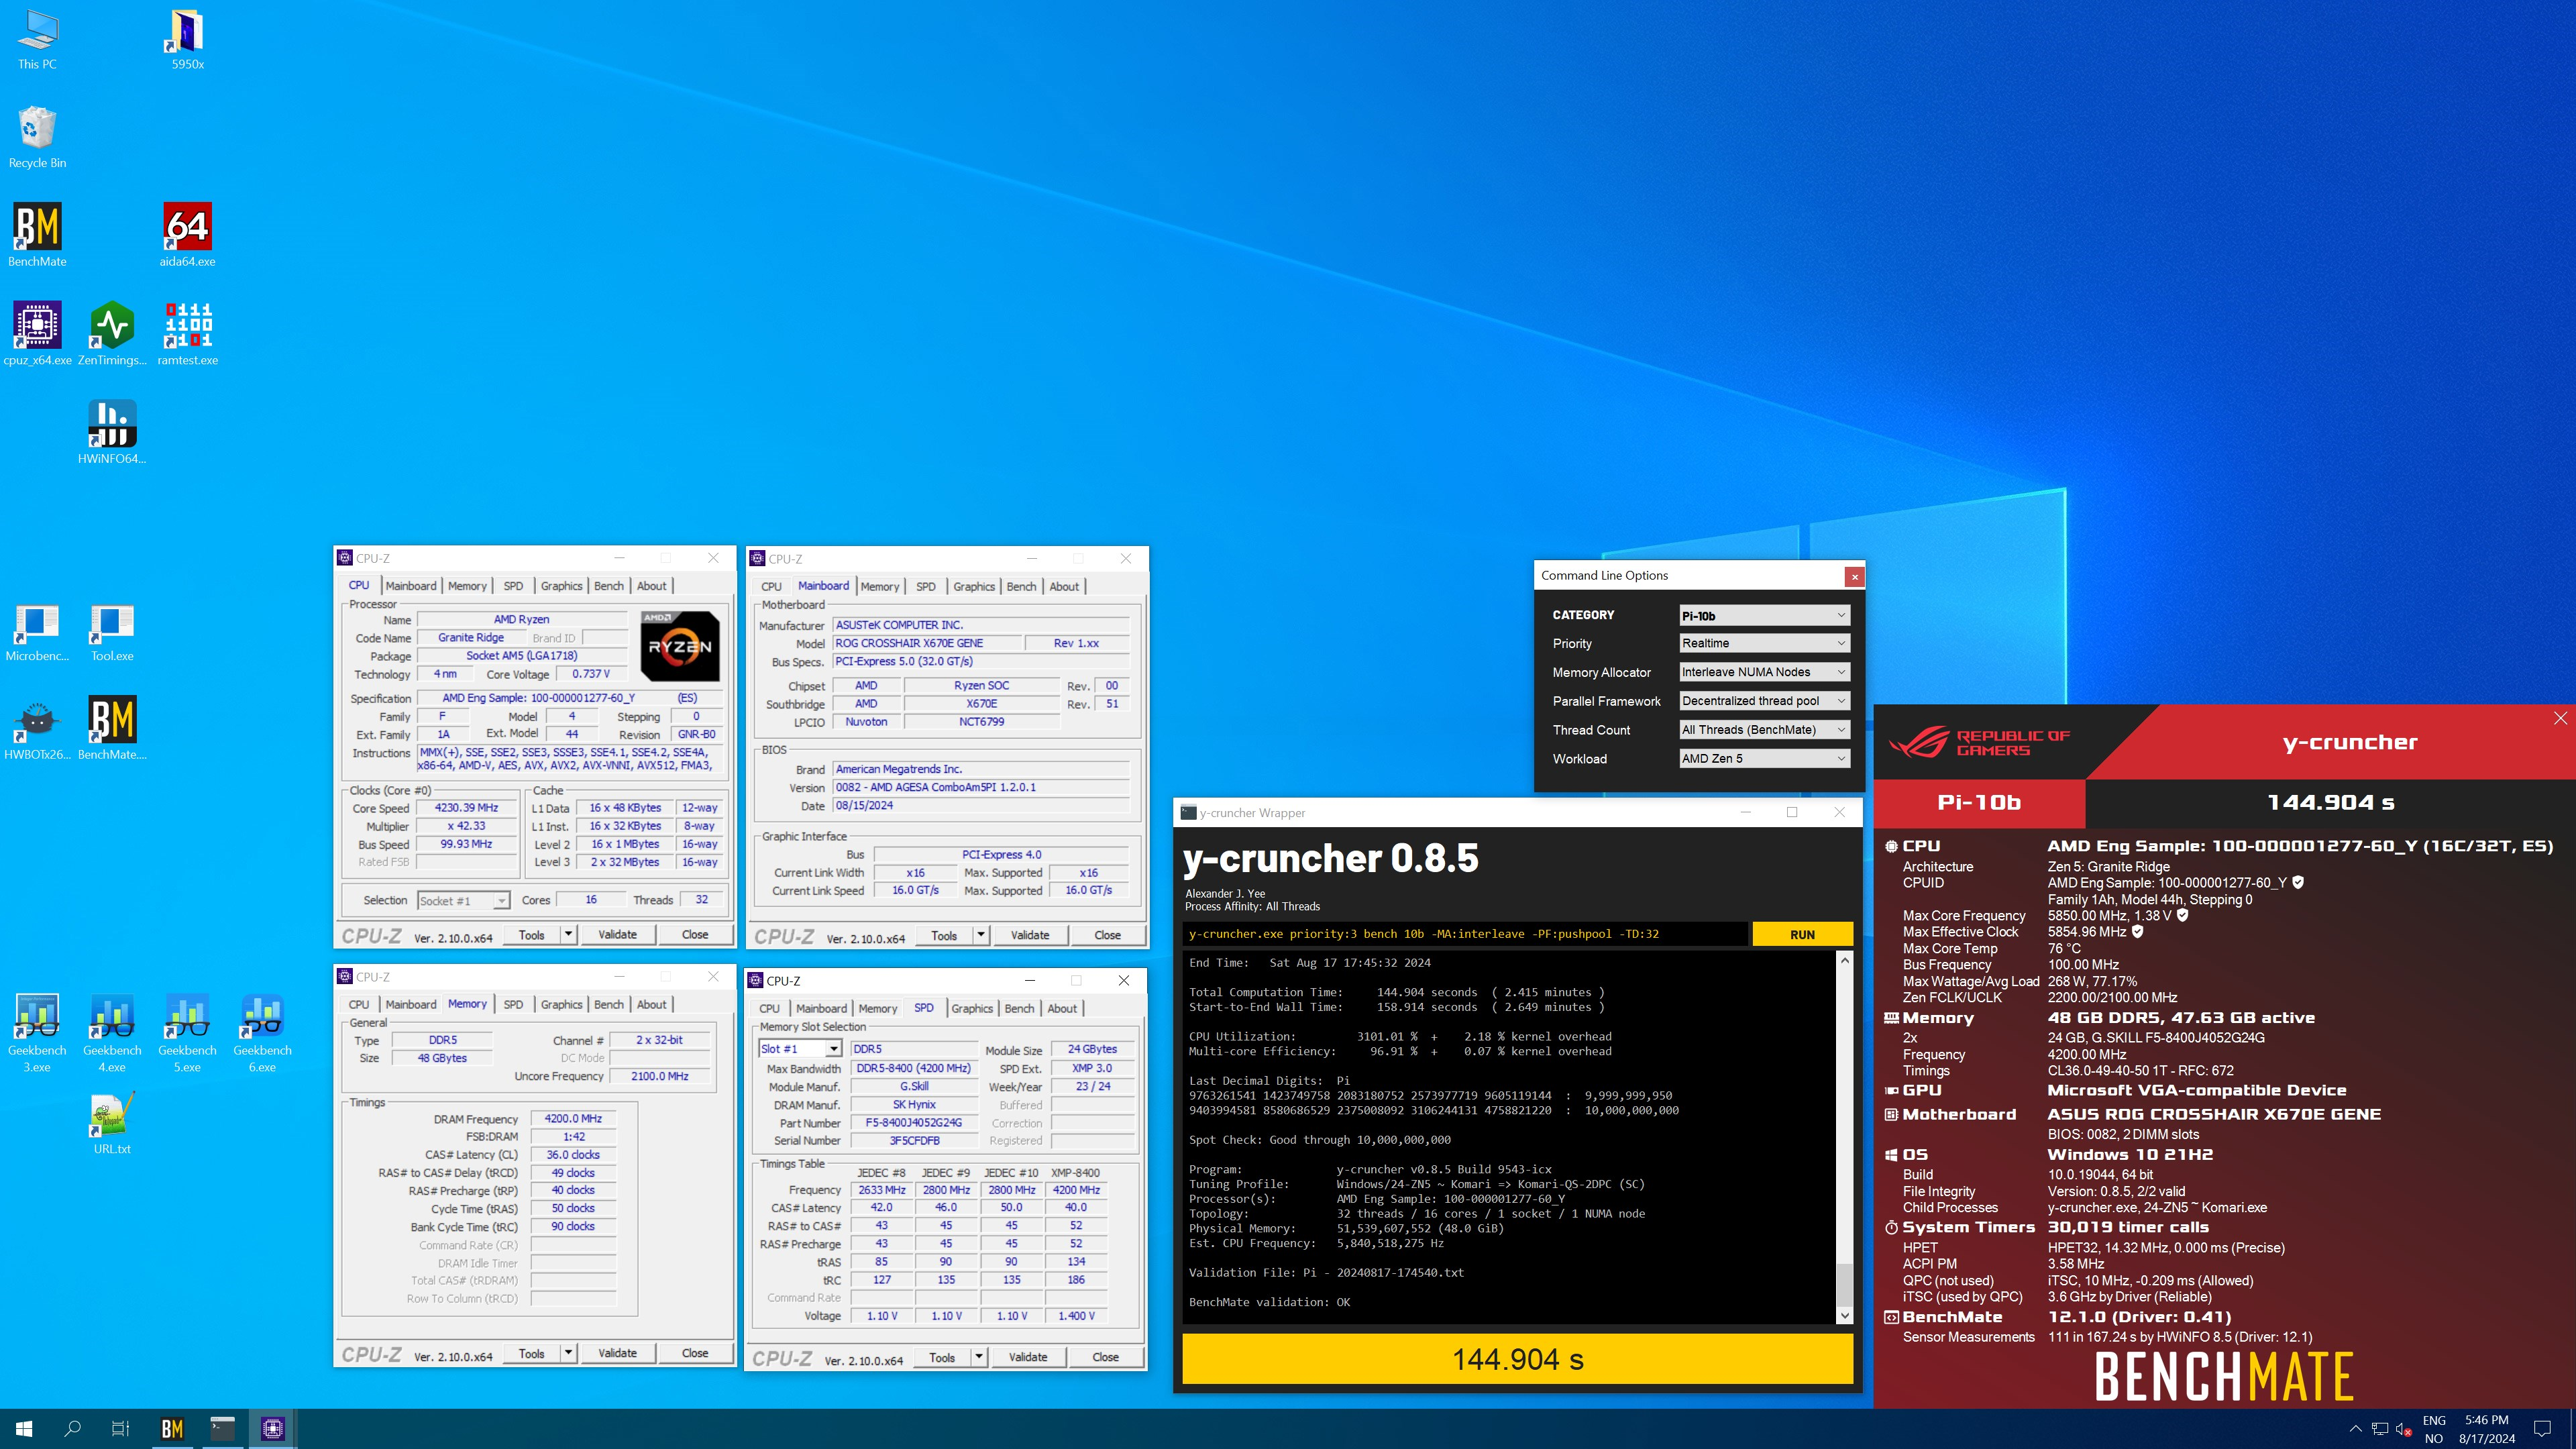Screen dimensions: 2576x1449
Task: Select Geekbench 3.exe icon
Action: pos(37,1033)
